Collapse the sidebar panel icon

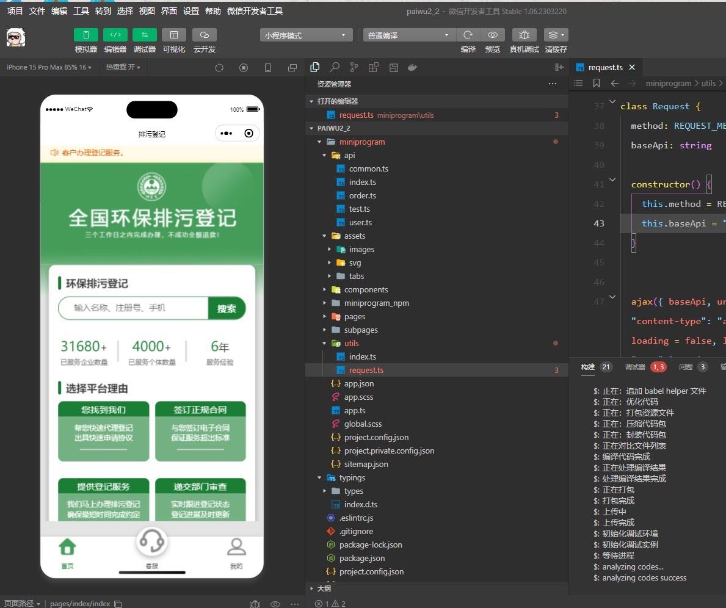(x=559, y=67)
